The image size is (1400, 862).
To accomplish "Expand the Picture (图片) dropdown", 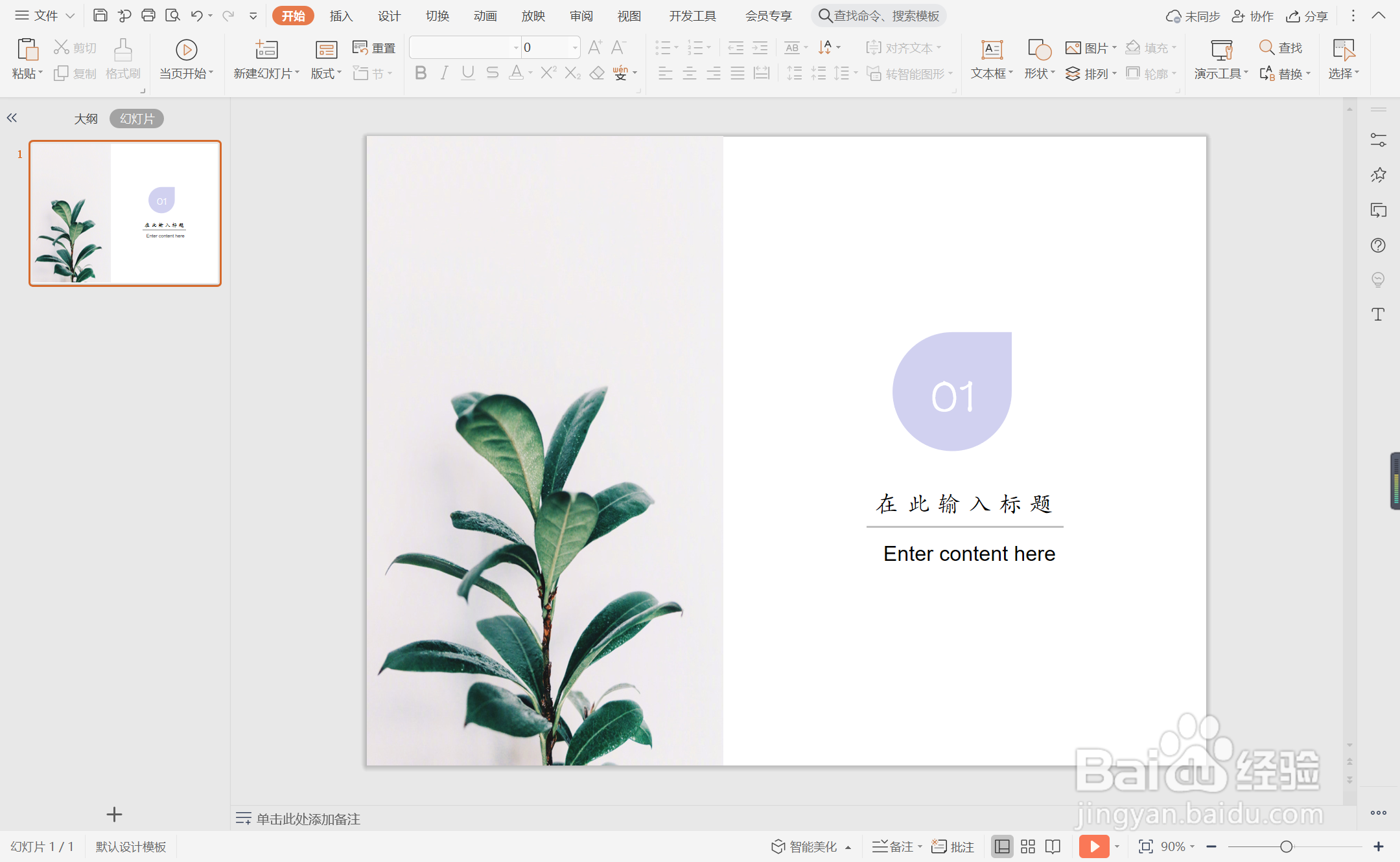I will 1115,48.
